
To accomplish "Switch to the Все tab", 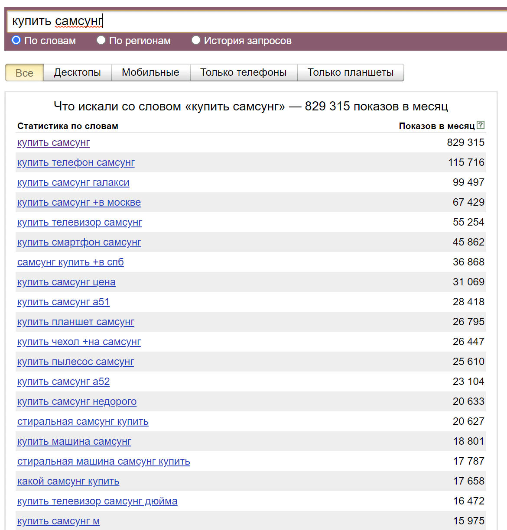I will point(24,73).
